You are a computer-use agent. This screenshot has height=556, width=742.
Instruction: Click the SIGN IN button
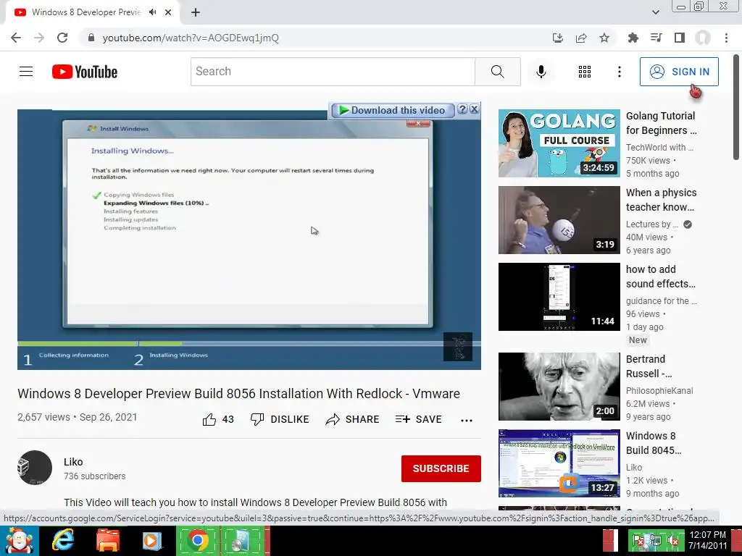click(678, 72)
